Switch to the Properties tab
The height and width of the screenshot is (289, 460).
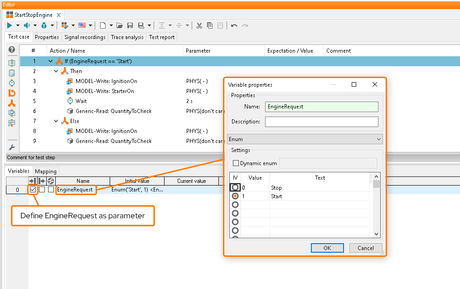coord(47,37)
